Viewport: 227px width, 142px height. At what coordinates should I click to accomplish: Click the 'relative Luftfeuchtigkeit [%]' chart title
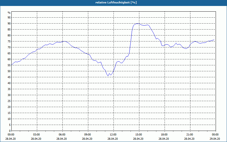(x=116, y=3)
